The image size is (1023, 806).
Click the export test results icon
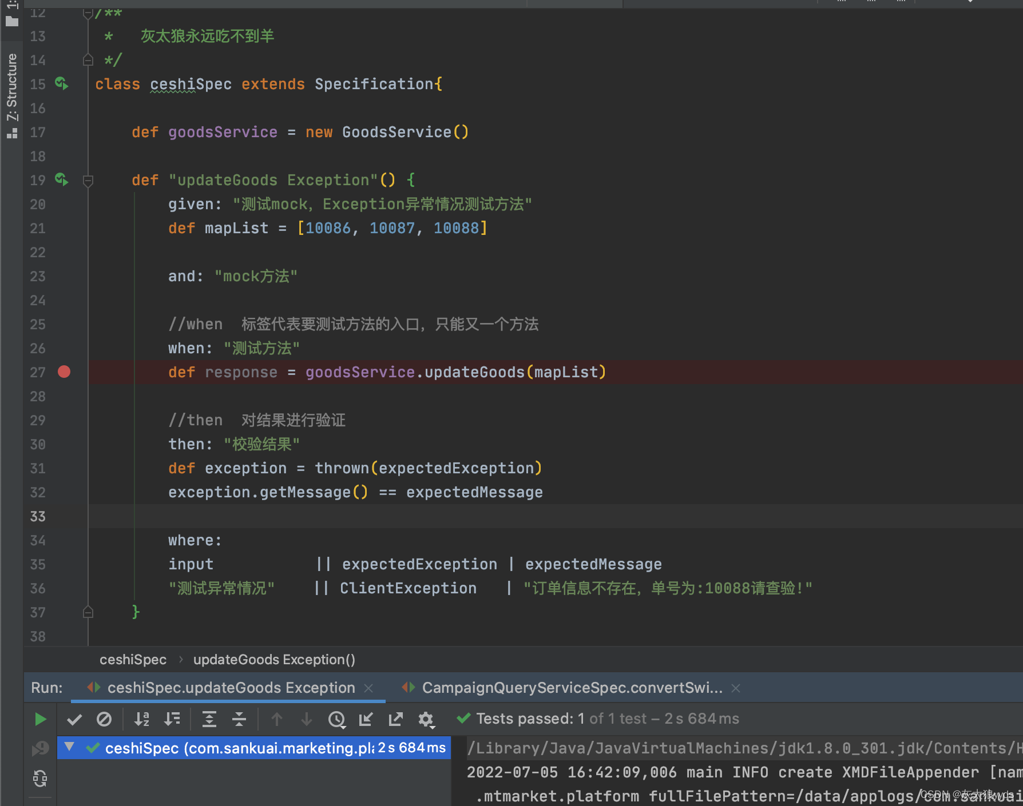pos(396,719)
